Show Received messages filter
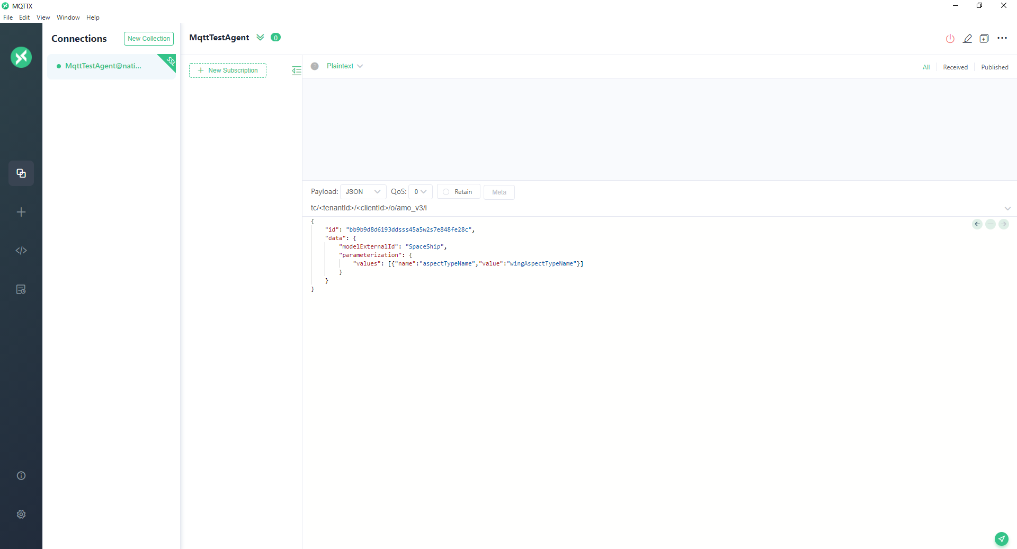The height and width of the screenshot is (549, 1017). click(955, 67)
